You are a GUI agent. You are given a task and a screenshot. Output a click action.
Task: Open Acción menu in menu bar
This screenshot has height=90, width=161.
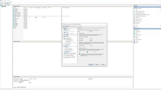tap(5, 2)
